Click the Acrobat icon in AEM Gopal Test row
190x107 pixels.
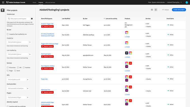tap(130, 87)
